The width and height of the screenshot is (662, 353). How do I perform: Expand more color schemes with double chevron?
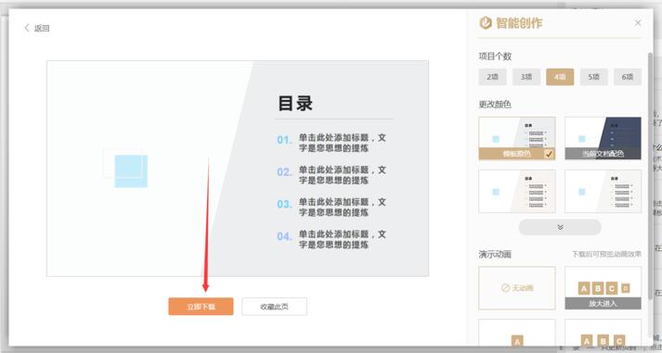click(x=560, y=227)
